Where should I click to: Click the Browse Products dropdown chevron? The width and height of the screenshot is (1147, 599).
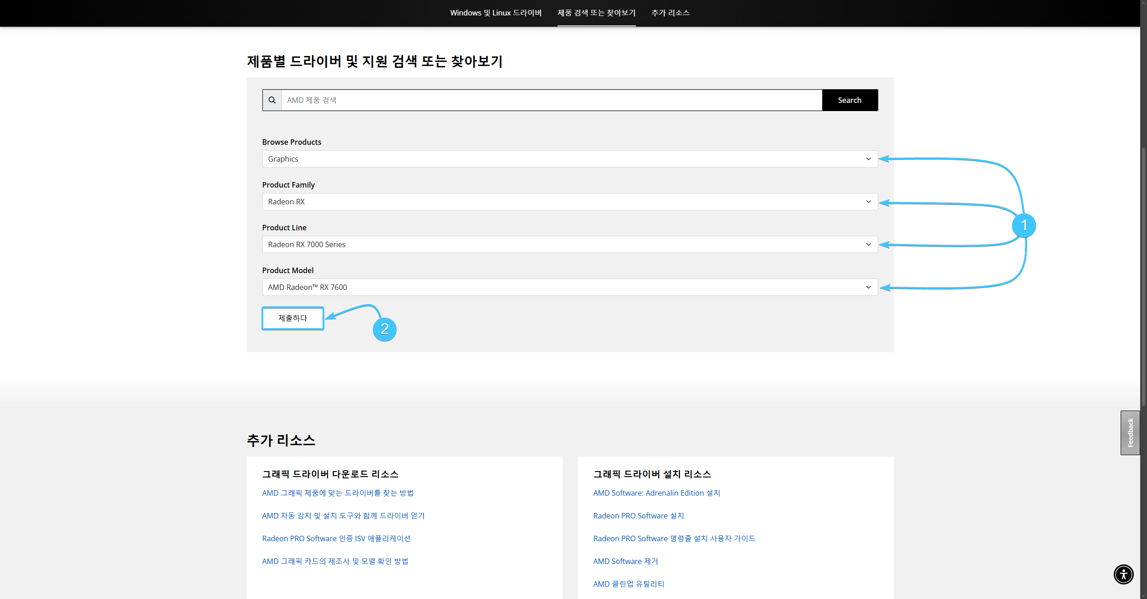pos(868,159)
